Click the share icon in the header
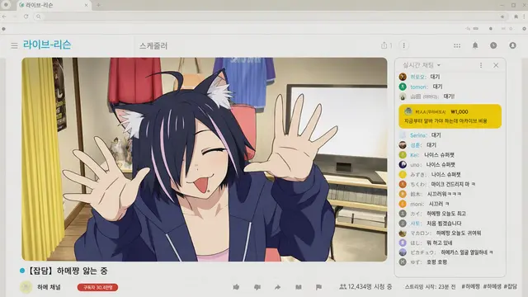Viewport: 528px width, 297px height. [384, 45]
